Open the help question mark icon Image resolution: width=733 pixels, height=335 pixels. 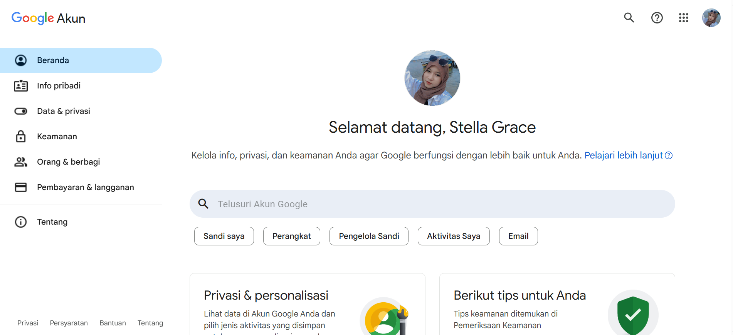(x=657, y=18)
